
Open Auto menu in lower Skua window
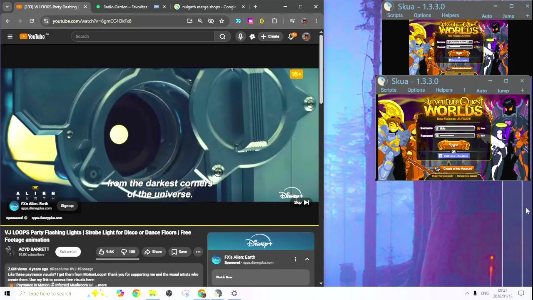click(481, 90)
